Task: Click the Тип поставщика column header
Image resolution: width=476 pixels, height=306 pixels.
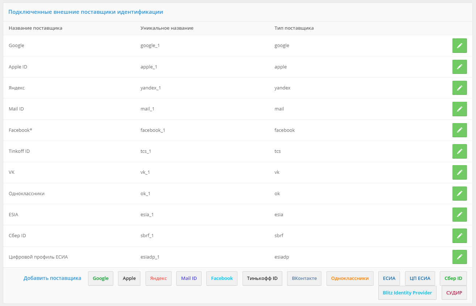Action: click(x=294, y=28)
